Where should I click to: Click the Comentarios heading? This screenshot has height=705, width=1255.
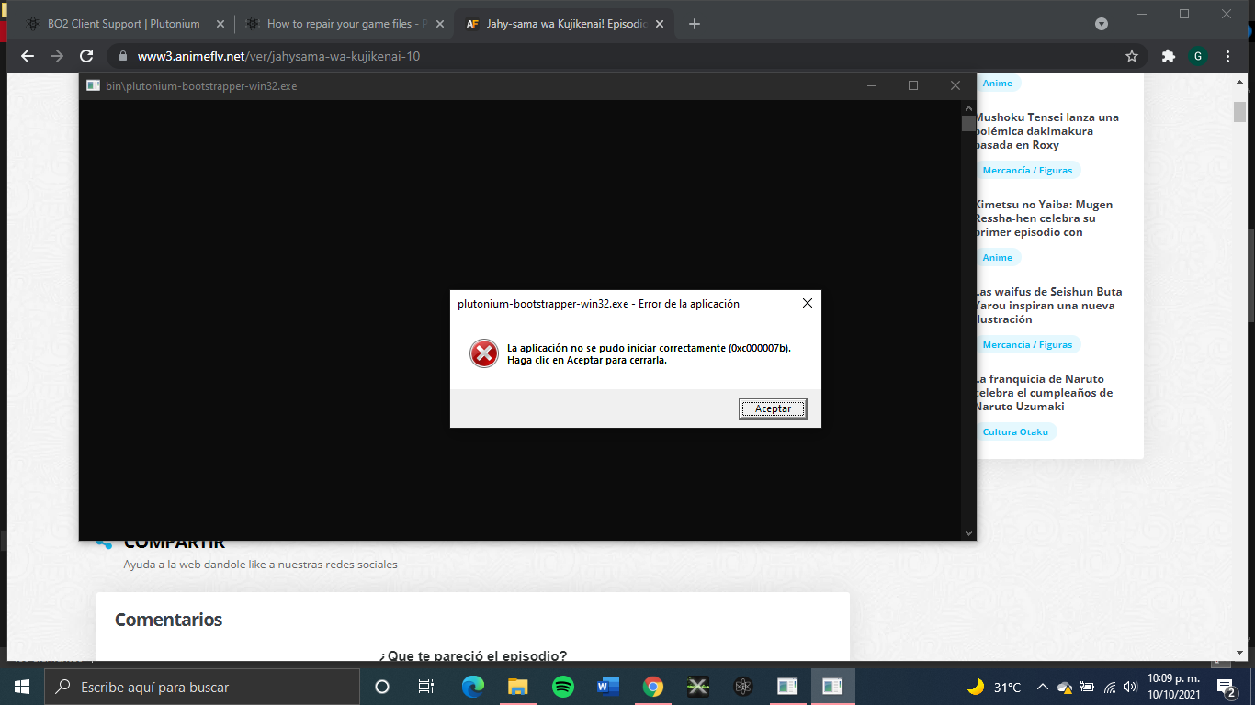click(x=168, y=620)
